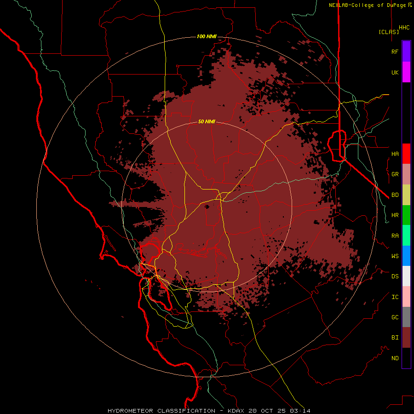Click the HR legend label
Viewport: 414px width, 414px height.
[x=395, y=215]
